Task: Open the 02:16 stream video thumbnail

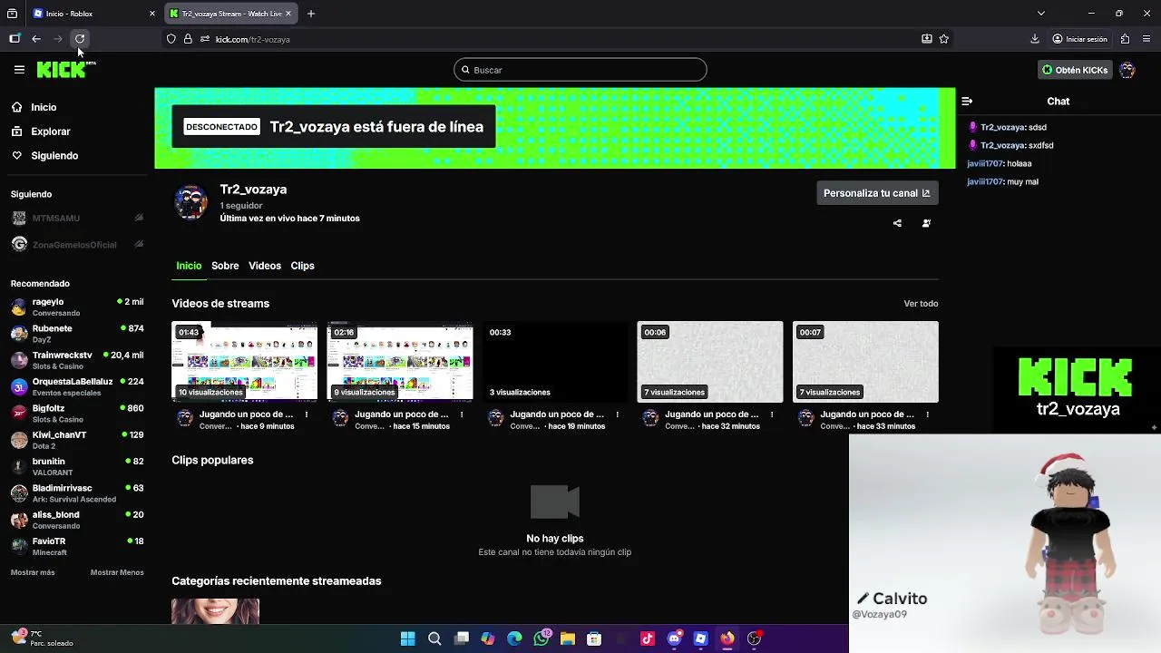Action: [x=400, y=362]
